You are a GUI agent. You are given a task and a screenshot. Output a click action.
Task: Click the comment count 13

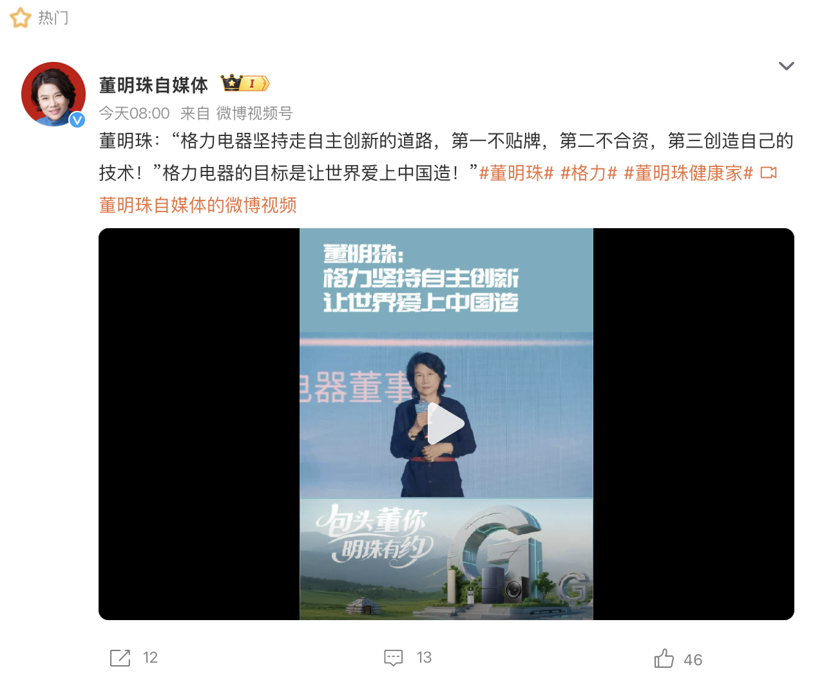[x=424, y=658]
